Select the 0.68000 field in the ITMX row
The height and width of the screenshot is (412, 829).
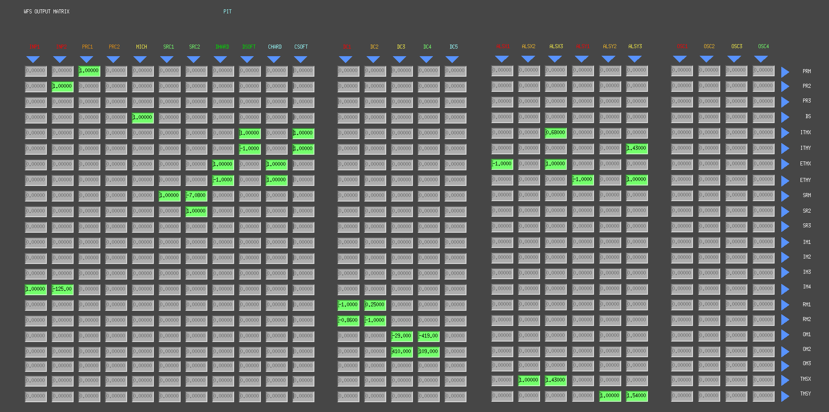click(x=556, y=133)
